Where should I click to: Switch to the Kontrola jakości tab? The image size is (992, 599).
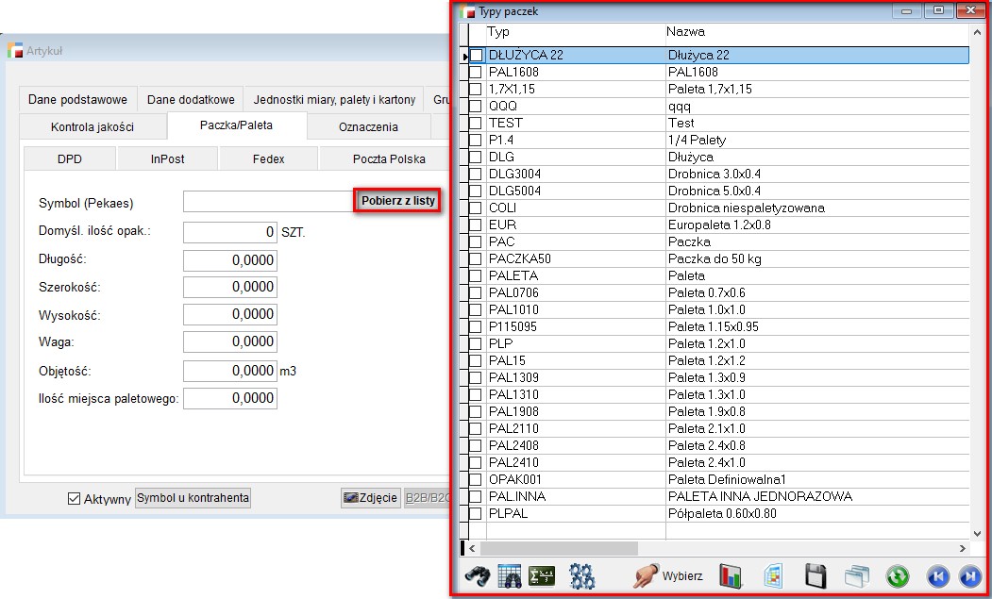92,127
